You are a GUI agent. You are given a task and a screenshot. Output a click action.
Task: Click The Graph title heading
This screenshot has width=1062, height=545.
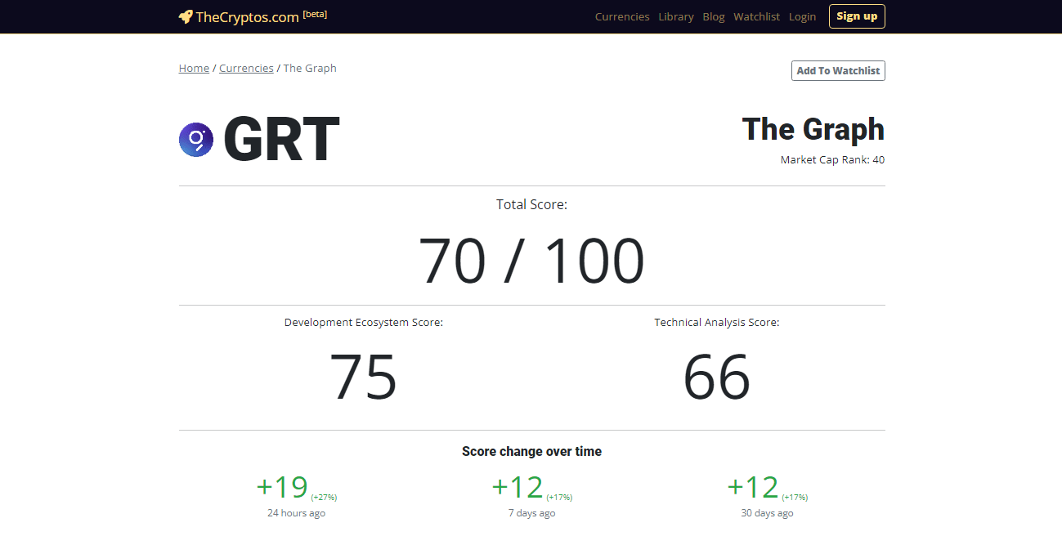click(813, 129)
